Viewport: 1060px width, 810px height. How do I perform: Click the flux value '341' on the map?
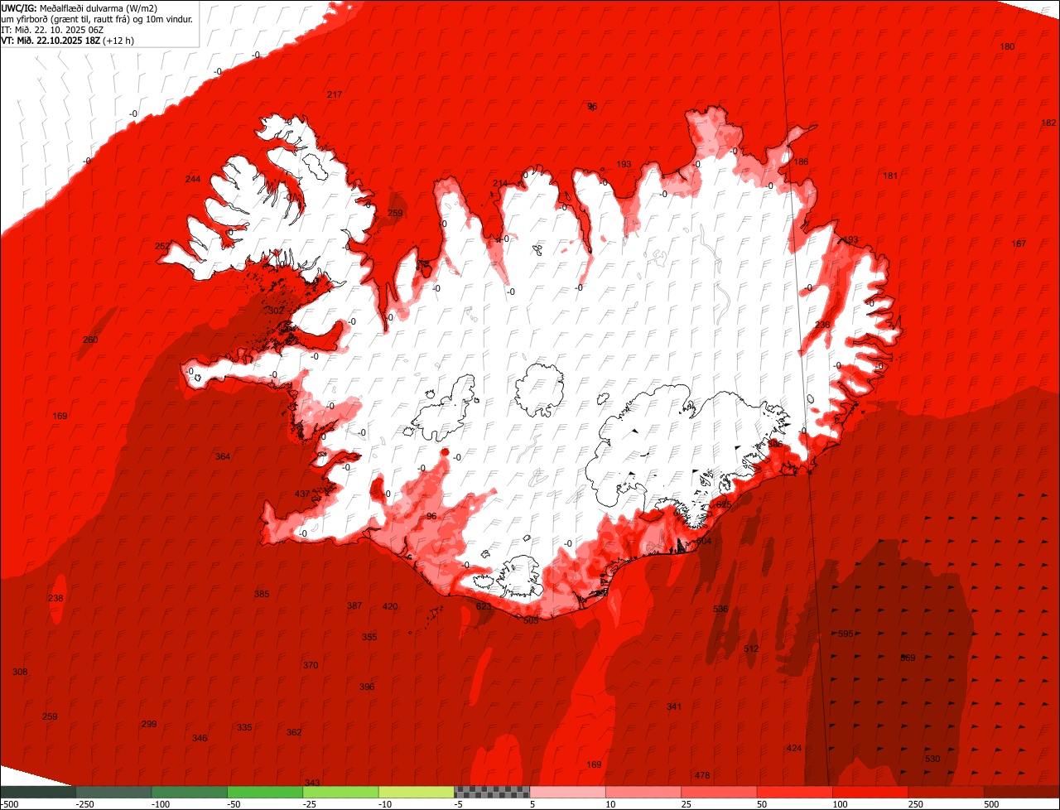674,707
